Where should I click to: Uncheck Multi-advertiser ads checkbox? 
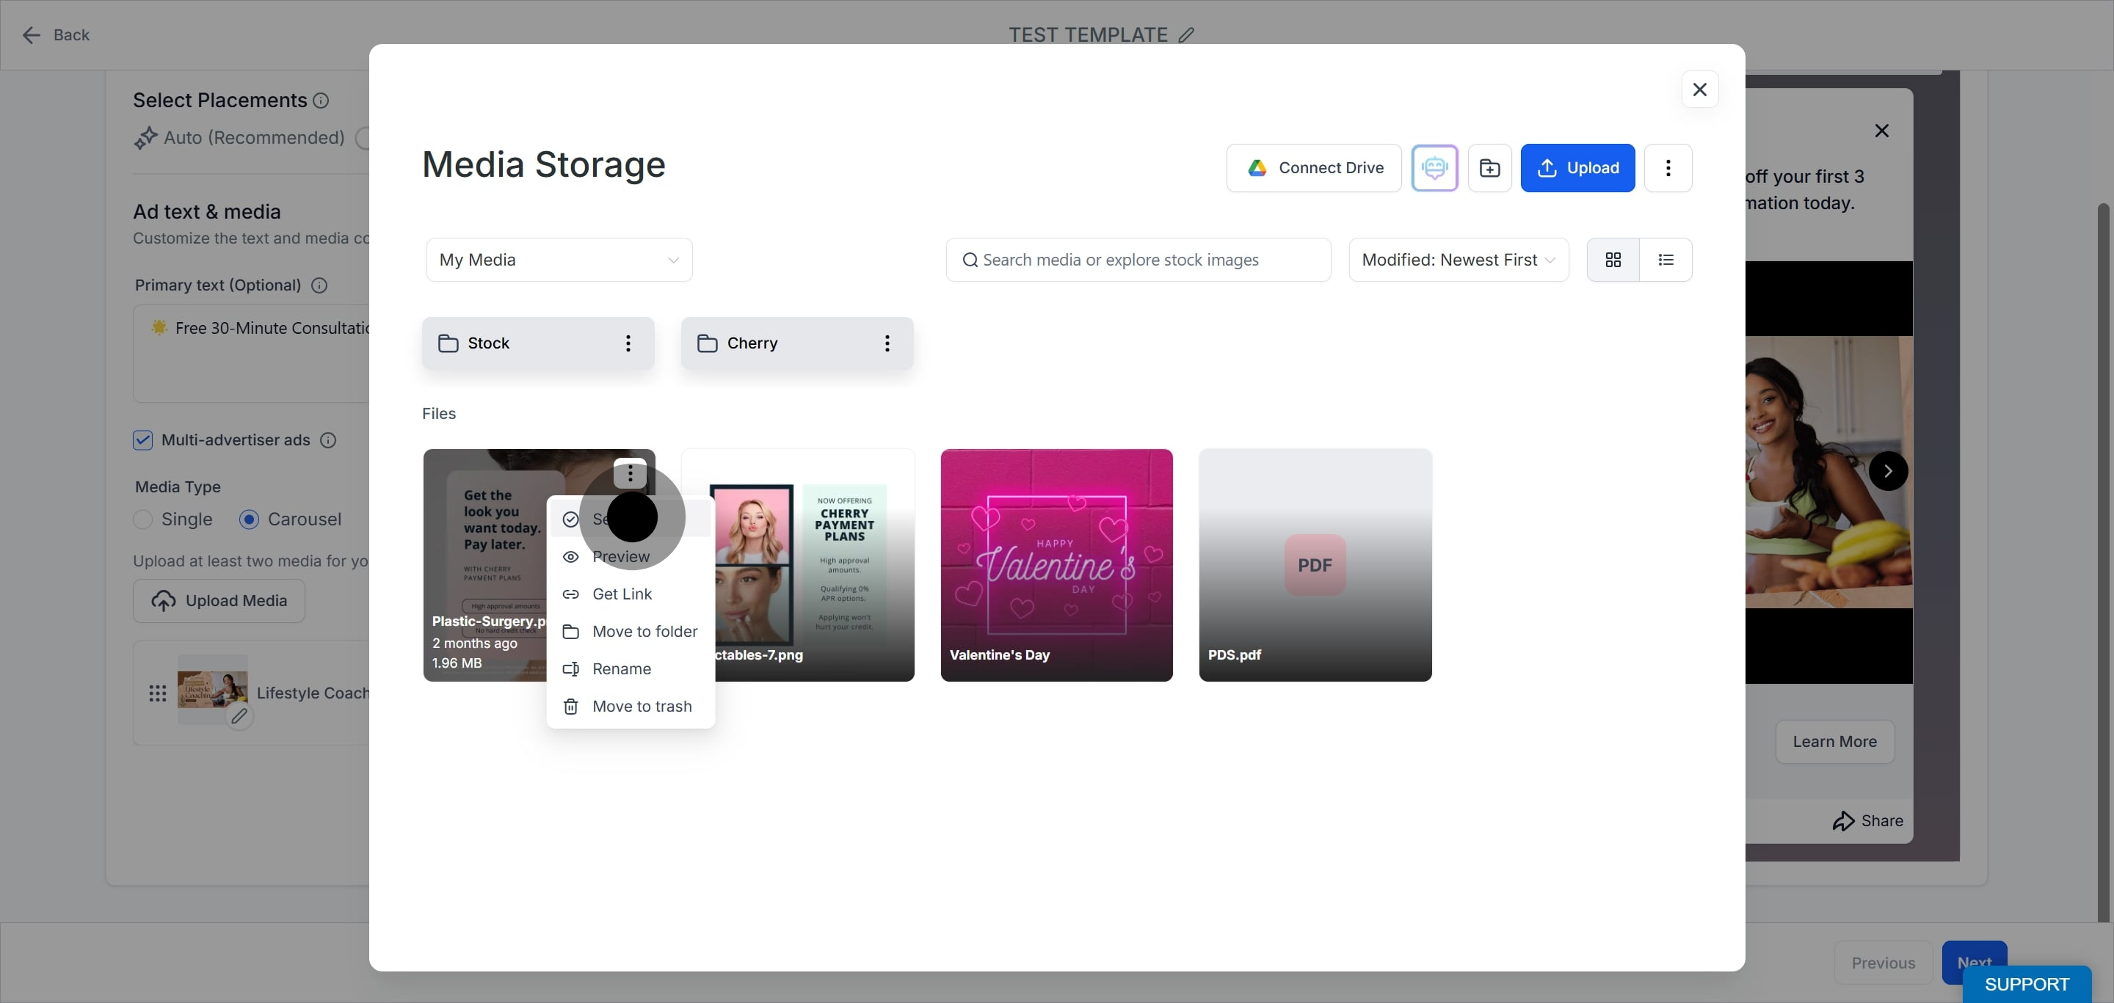tap(143, 440)
